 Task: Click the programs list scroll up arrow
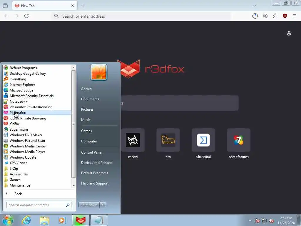(x=74, y=68)
